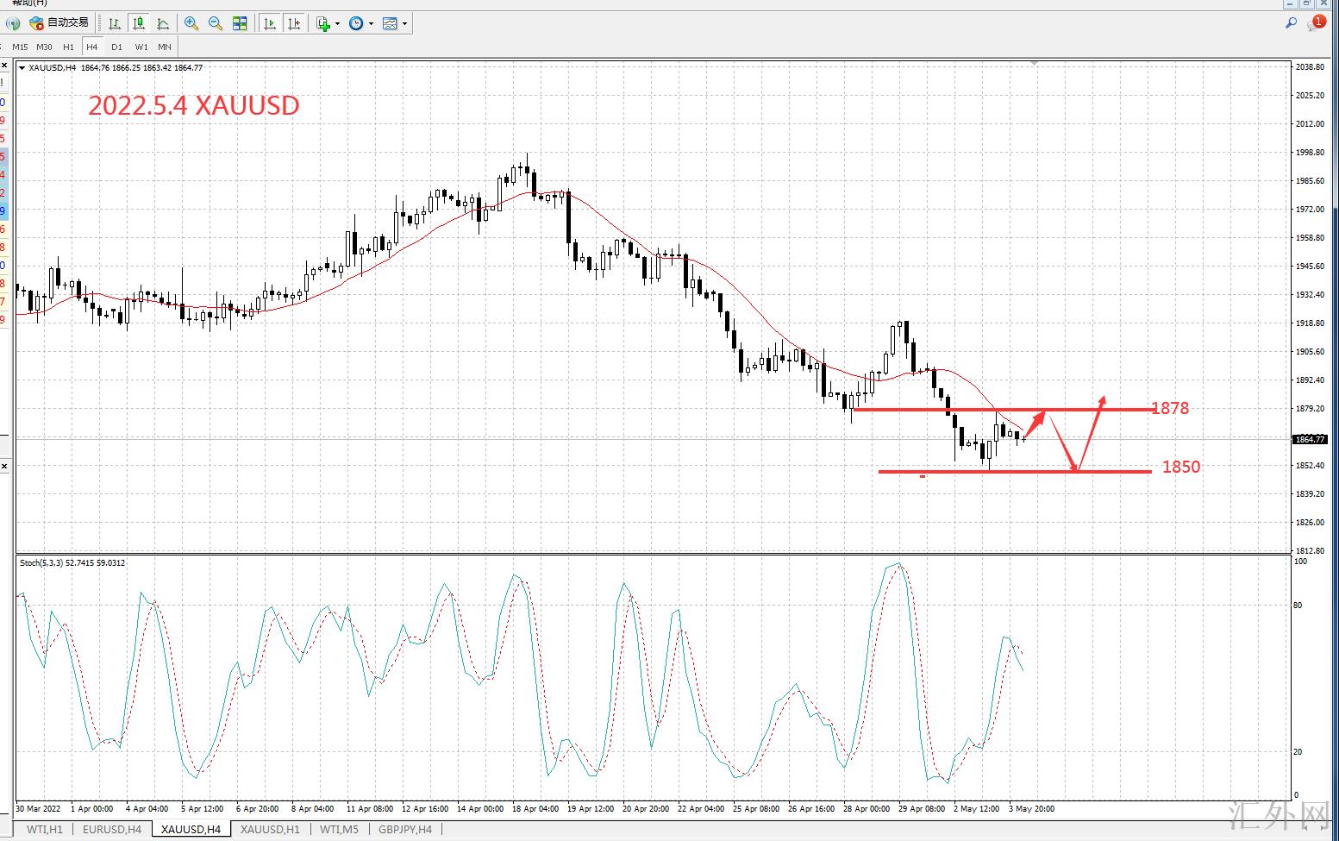Click the 自动交易 auto trading button
The height and width of the screenshot is (841, 1339).
[x=59, y=23]
